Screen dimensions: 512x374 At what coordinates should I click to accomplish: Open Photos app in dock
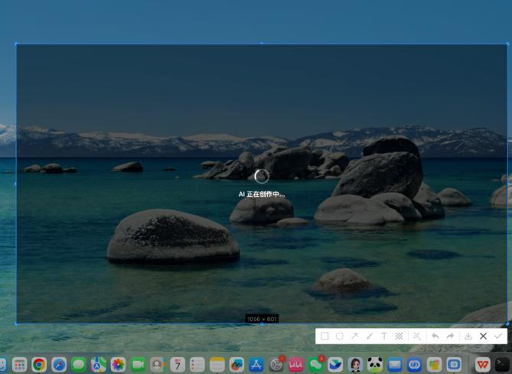click(x=118, y=365)
